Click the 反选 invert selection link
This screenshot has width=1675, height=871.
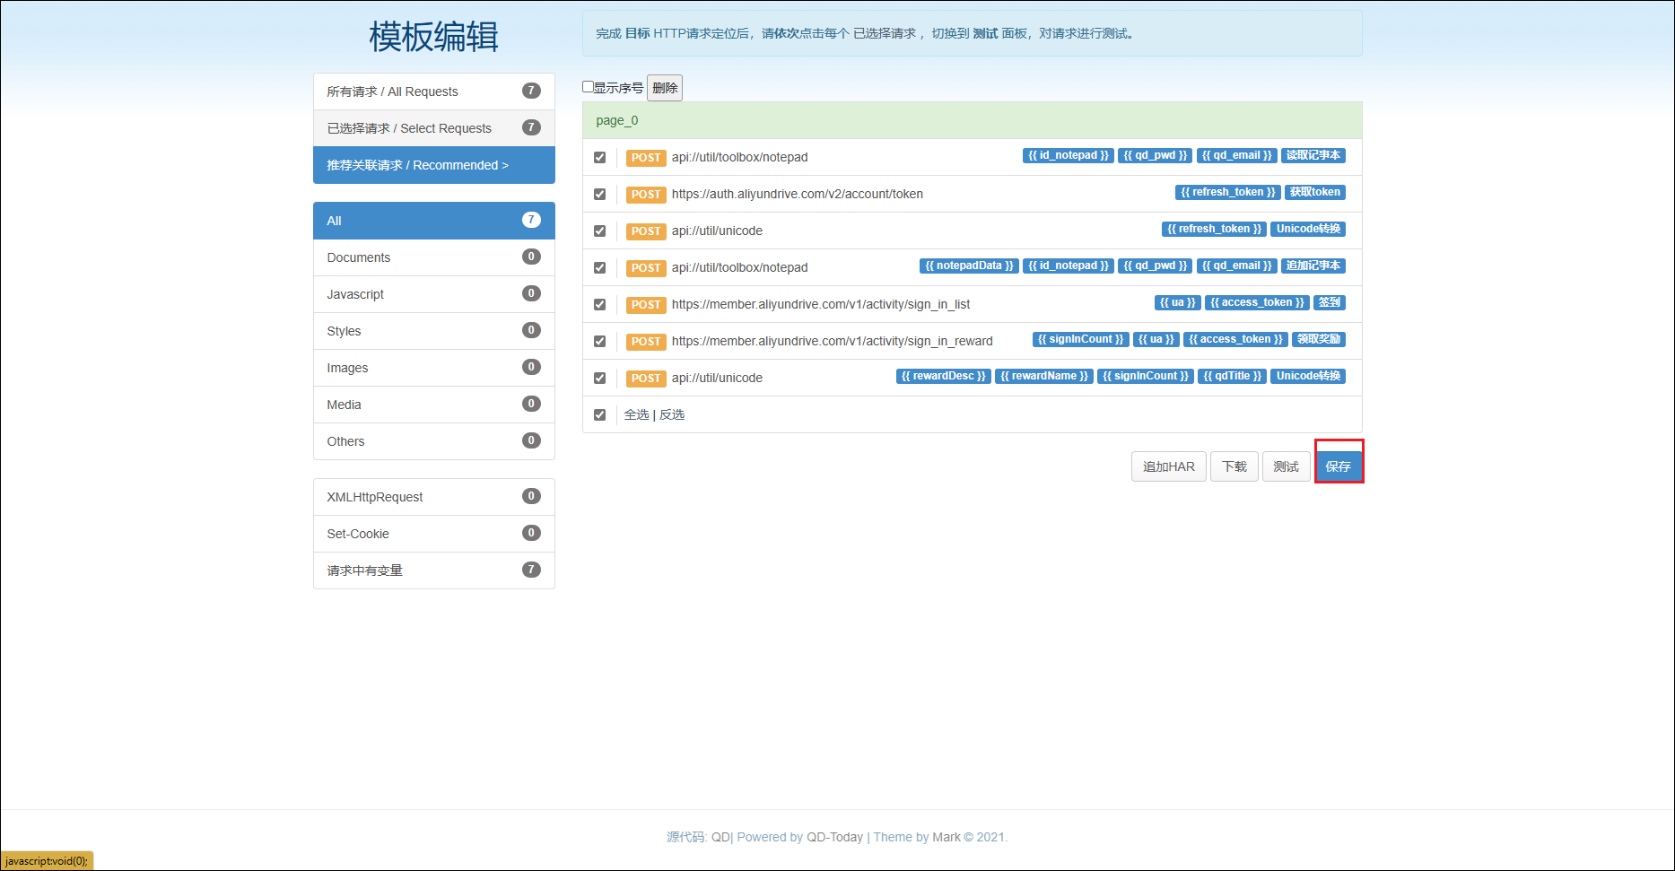[672, 414]
